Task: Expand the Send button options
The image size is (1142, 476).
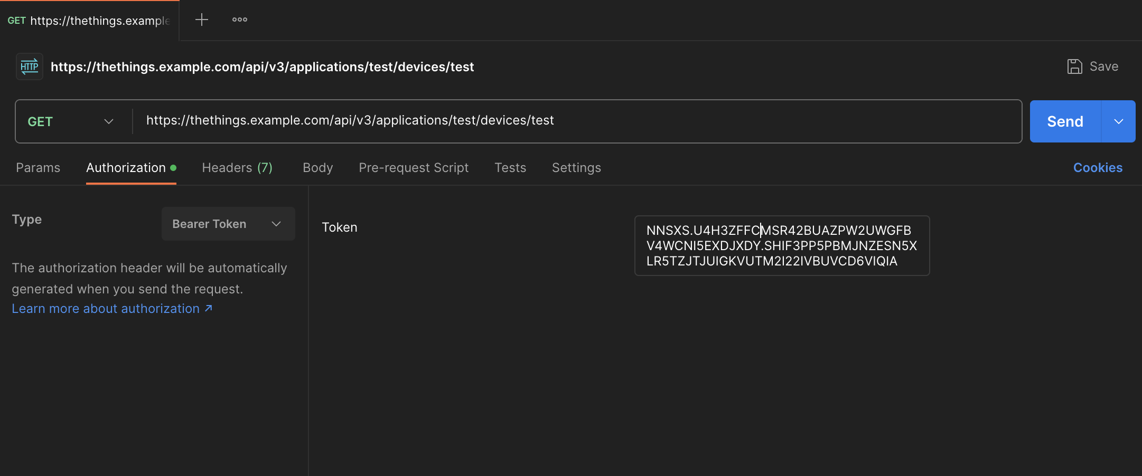Action: pos(1118,121)
